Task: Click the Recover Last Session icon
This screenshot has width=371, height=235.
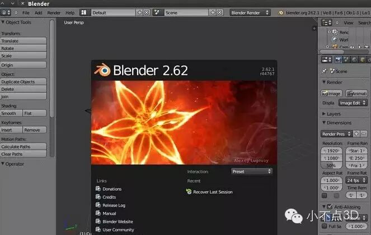Action: [x=189, y=191]
